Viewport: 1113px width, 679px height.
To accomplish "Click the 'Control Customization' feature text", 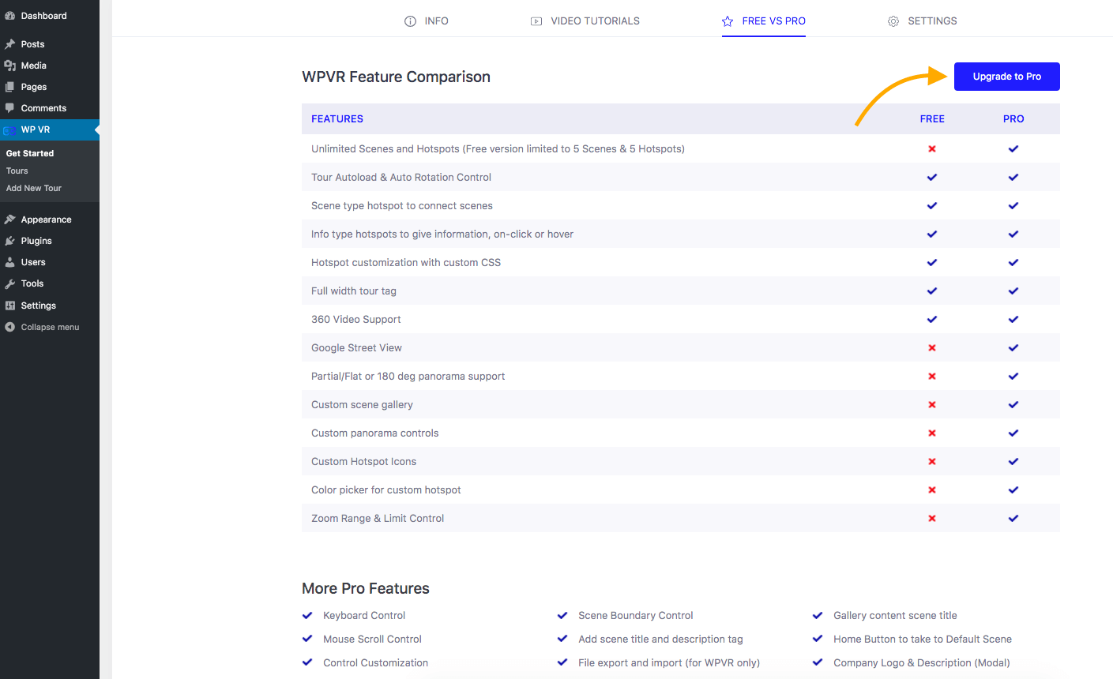I will pyautogui.click(x=376, y=662).
